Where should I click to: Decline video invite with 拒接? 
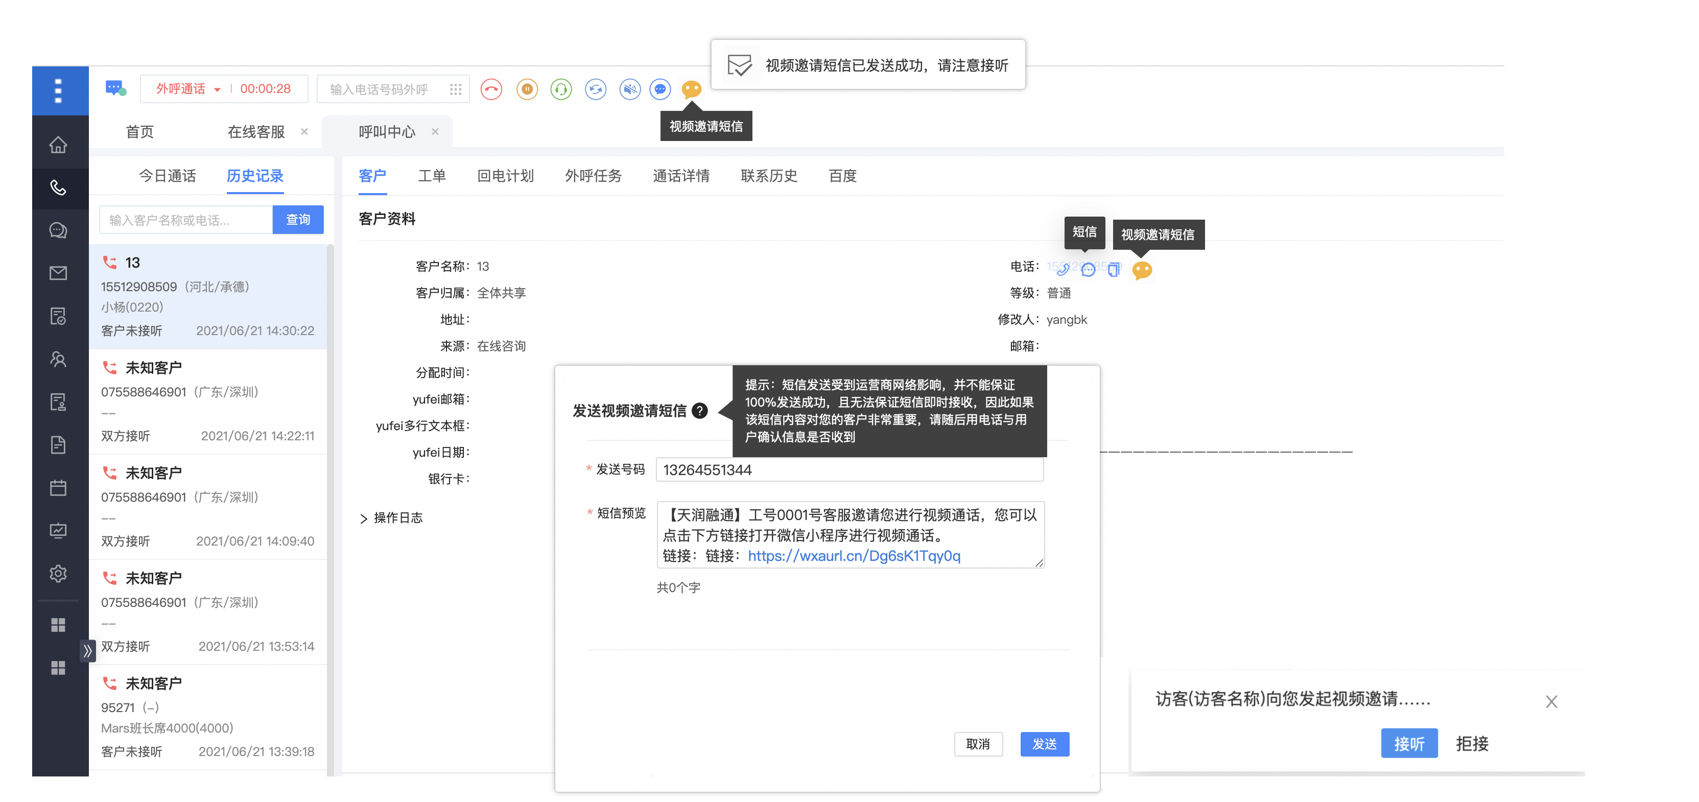click(x=1472, y=743)
